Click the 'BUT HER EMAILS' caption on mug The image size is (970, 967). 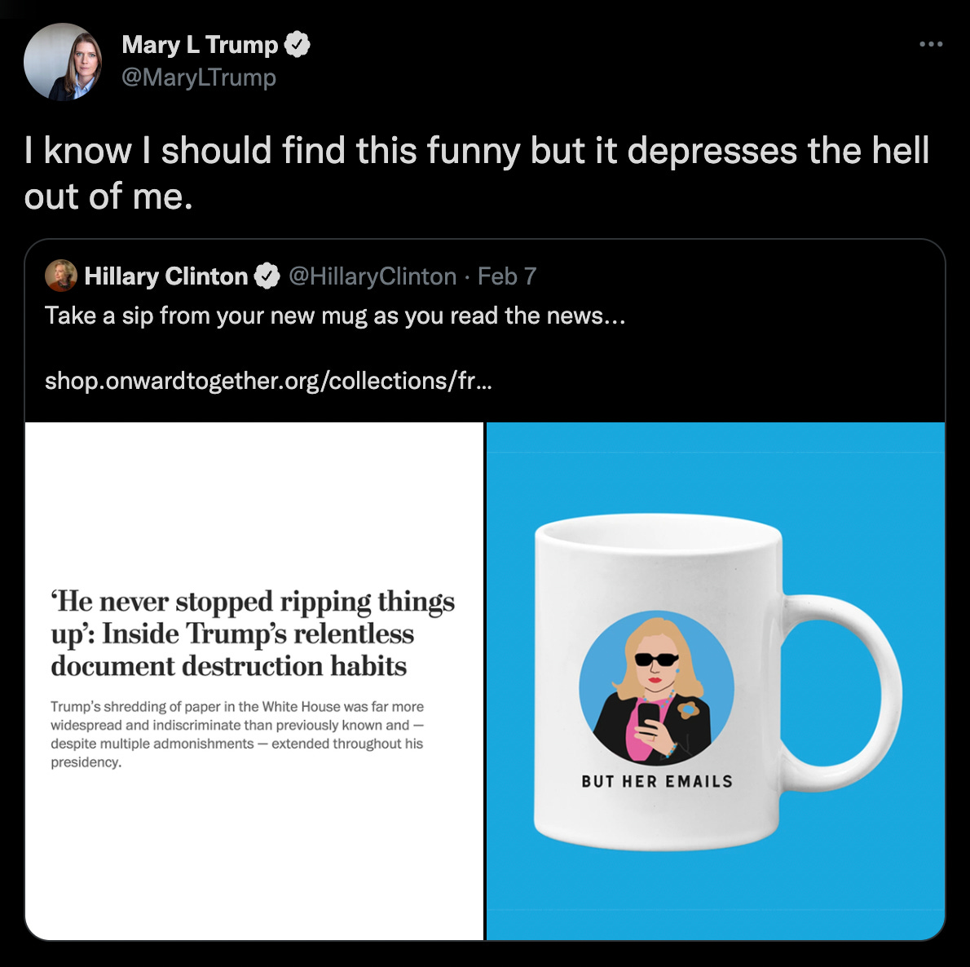(657, 781)
